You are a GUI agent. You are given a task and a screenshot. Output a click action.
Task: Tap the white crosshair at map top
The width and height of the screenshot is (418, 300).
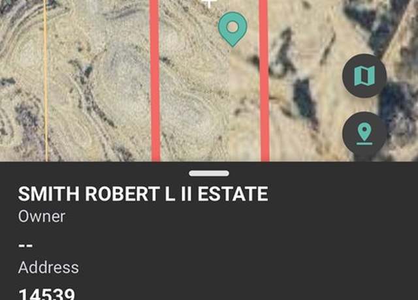click(209, 3)
